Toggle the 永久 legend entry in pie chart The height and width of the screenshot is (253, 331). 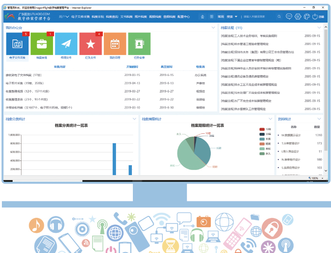pyautogui.click(x=265, y=153)
